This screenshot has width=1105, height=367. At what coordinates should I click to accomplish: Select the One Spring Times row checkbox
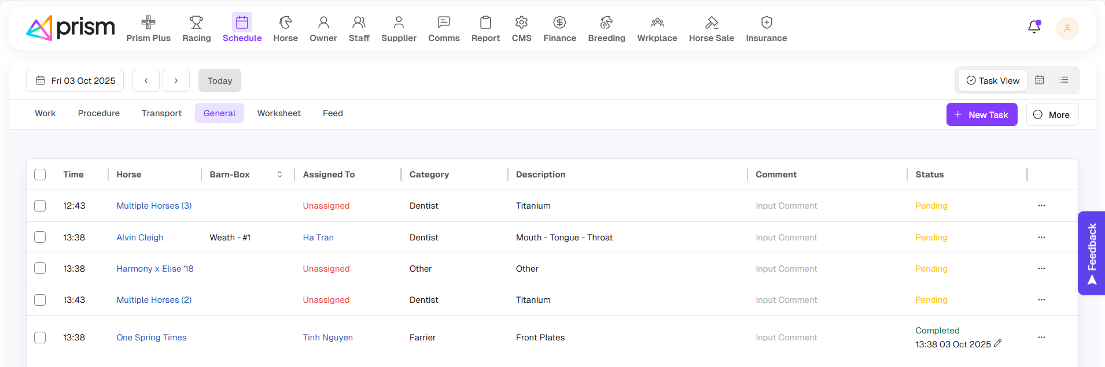click(40, 338)
